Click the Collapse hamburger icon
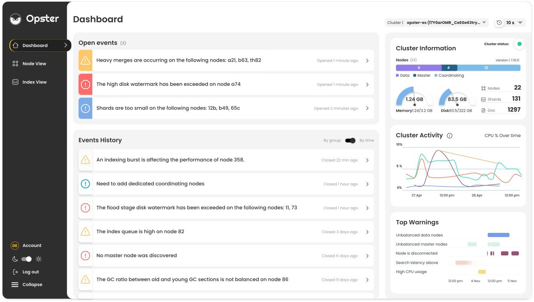Image resolution: width=534 pixels, height=302 pixels. point(15,285)
